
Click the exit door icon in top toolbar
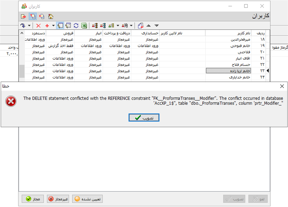pos(23,16)
